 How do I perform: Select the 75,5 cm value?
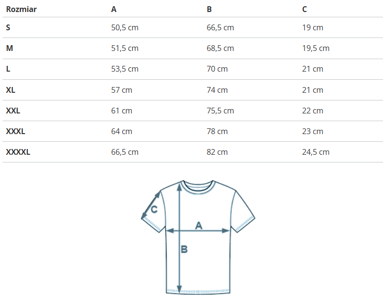220,111
